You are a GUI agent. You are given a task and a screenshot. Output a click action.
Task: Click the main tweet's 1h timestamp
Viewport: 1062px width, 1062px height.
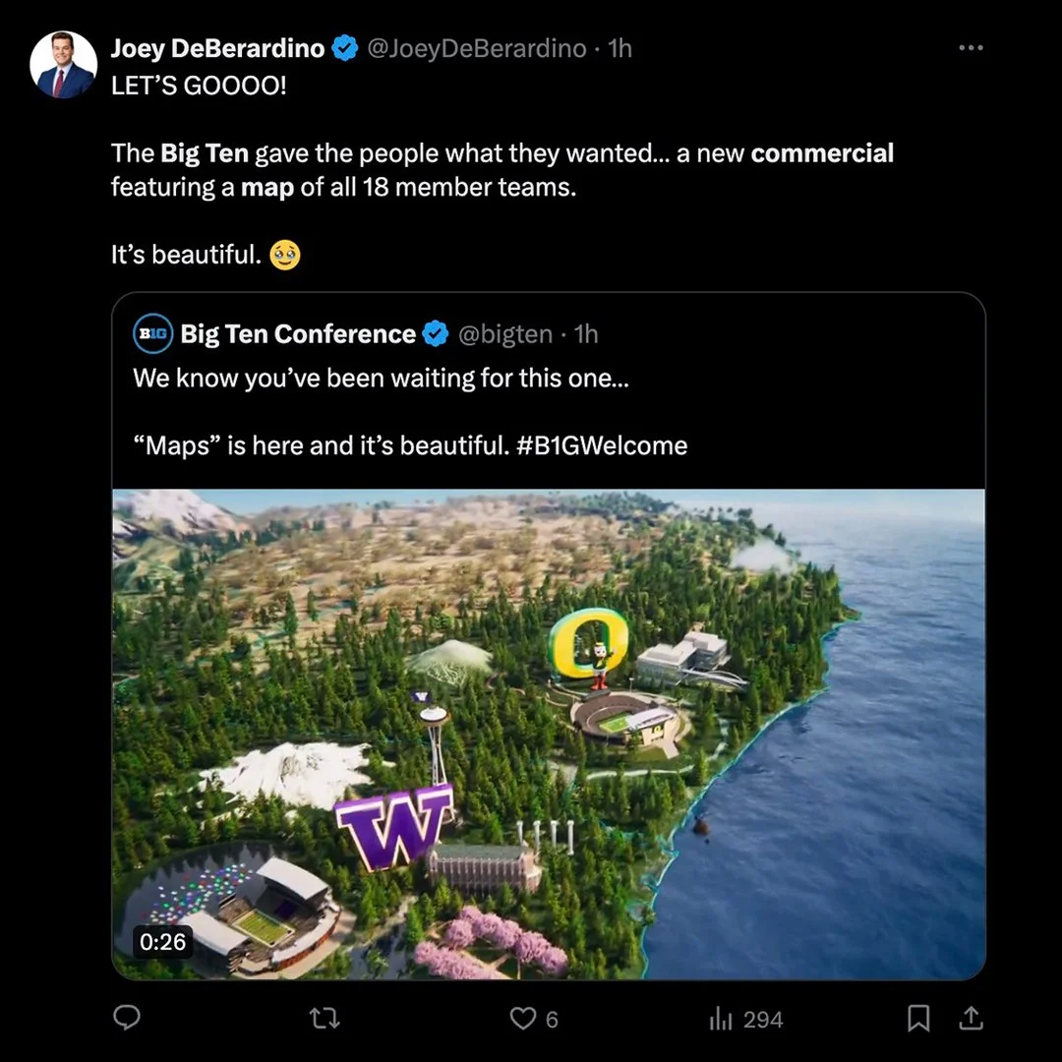620,48
